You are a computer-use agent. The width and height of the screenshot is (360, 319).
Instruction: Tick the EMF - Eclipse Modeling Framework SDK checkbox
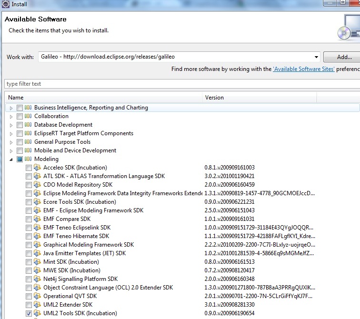click(29, 210)
